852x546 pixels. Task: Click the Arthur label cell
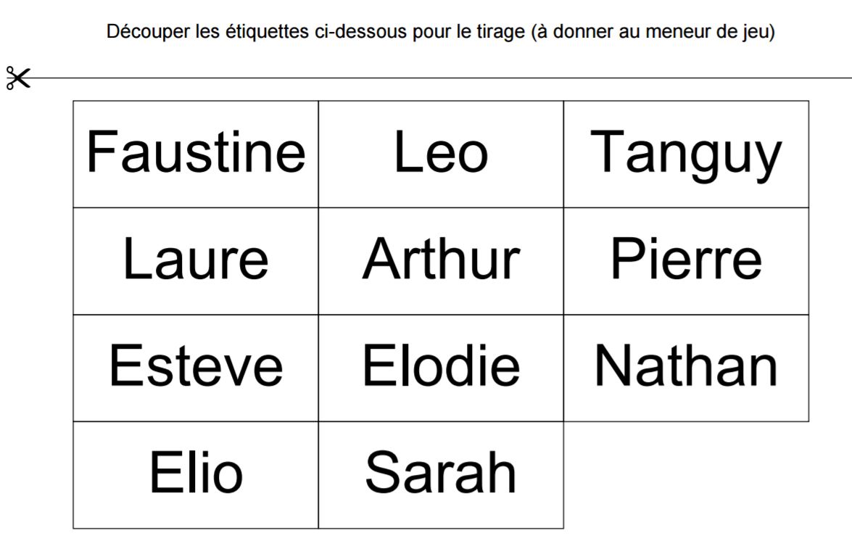click(x=441, y=260)
